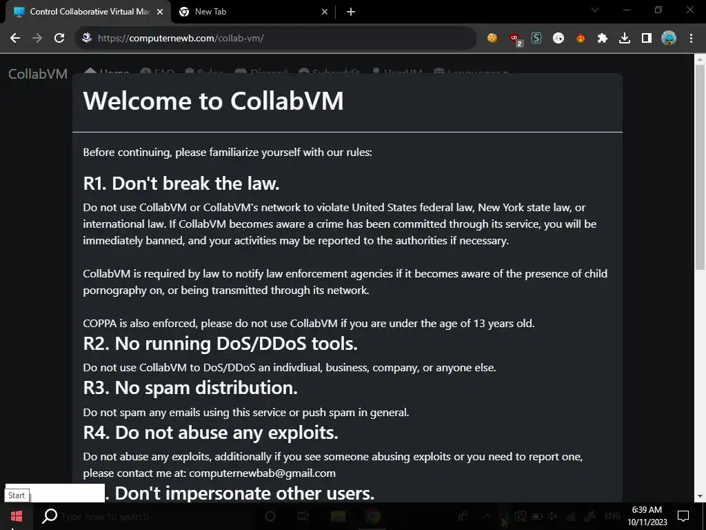Screen dimensions: 706x530
Task: Close the New Tab tab
Action: coord(325,12)
